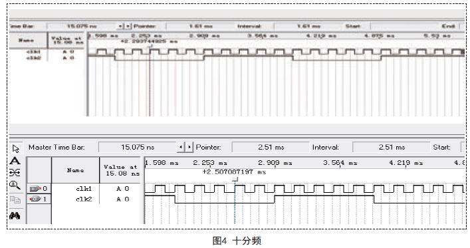Click the clk2 output pin icon
This screenshot has height=248, width=470.
(35, 199)
